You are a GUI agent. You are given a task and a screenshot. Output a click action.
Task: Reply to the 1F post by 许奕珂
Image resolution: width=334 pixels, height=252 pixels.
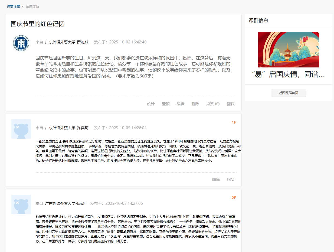(x=231, y=179)
